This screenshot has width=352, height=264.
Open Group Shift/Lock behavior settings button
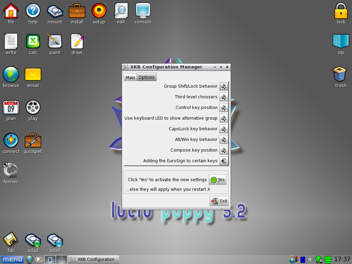(x=223, y=86)
